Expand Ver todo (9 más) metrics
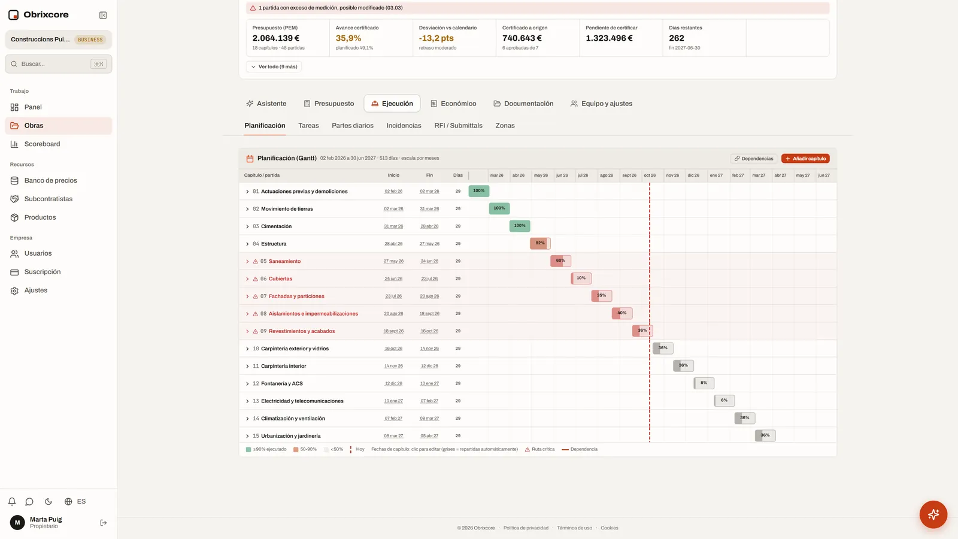 click(274, 67)
